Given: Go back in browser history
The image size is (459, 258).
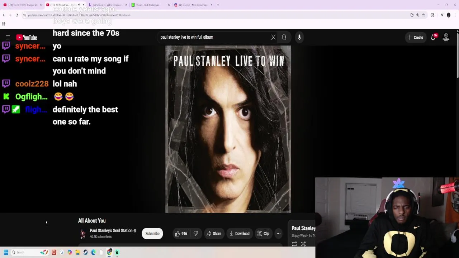Looking at the screenshot, I should pos(4,15).
